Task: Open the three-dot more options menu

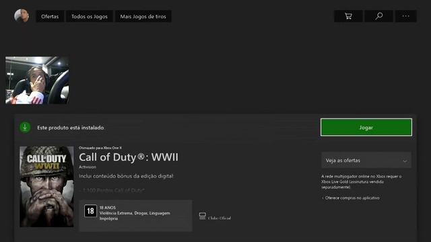Action: 405,16
